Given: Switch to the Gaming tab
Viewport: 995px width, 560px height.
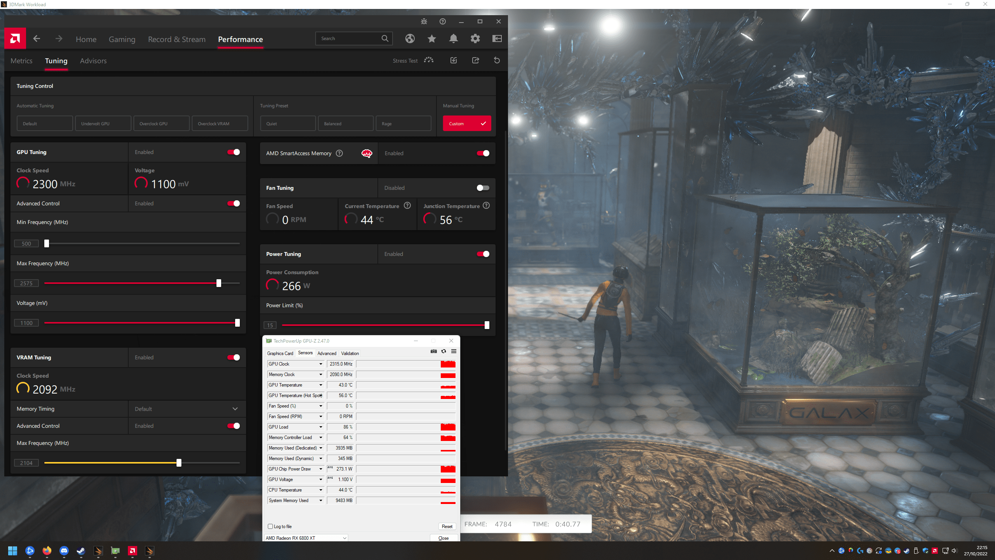Looking at the screenshot, I should (x=122, y=39).
